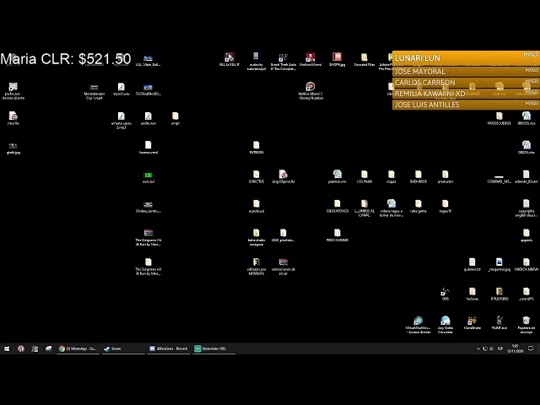Viewport: 540px width, 405px height.
Task: Select Hotline Miami 2 Wrong Number shortcut
Action: pyautogui.click(x=310, y=91)
